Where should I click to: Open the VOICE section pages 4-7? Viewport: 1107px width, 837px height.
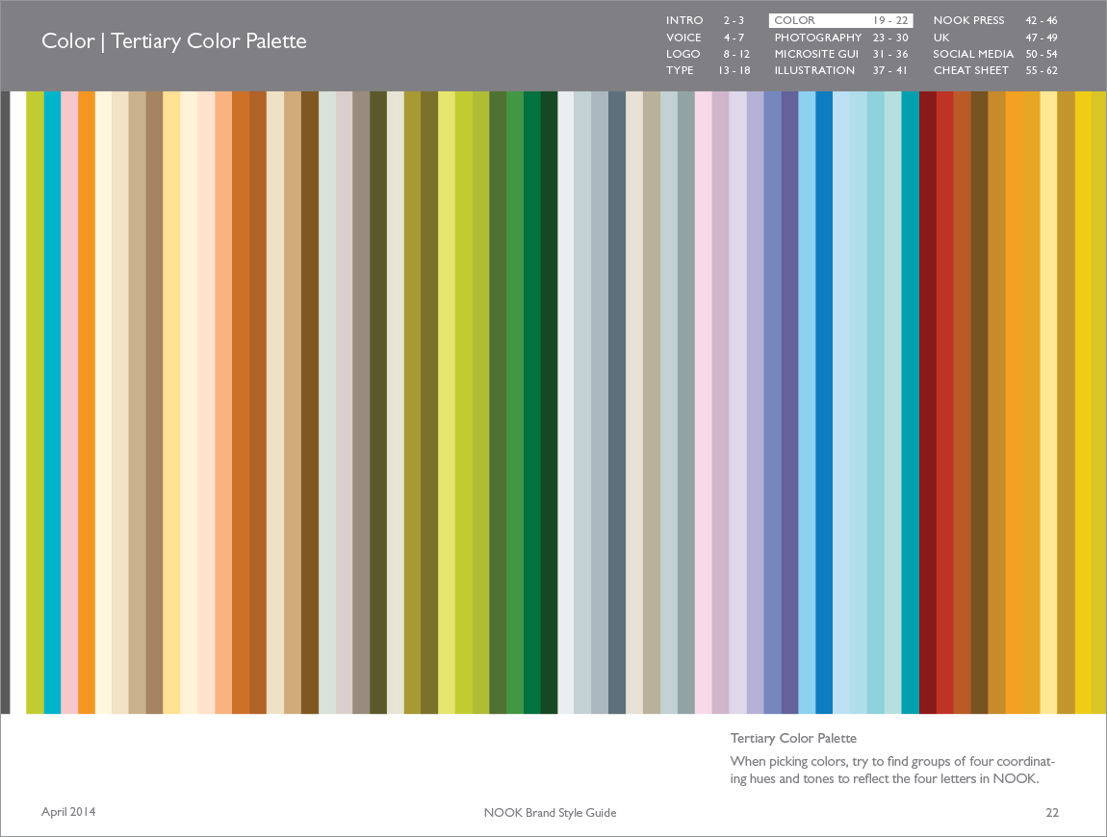[684, 38]
